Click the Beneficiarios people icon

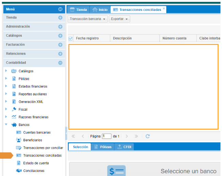[x=19, y=140]
